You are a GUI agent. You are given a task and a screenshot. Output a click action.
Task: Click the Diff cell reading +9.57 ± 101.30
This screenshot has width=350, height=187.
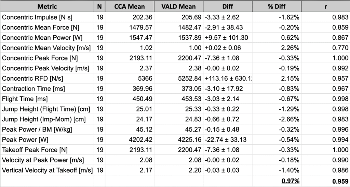[228, 37]
